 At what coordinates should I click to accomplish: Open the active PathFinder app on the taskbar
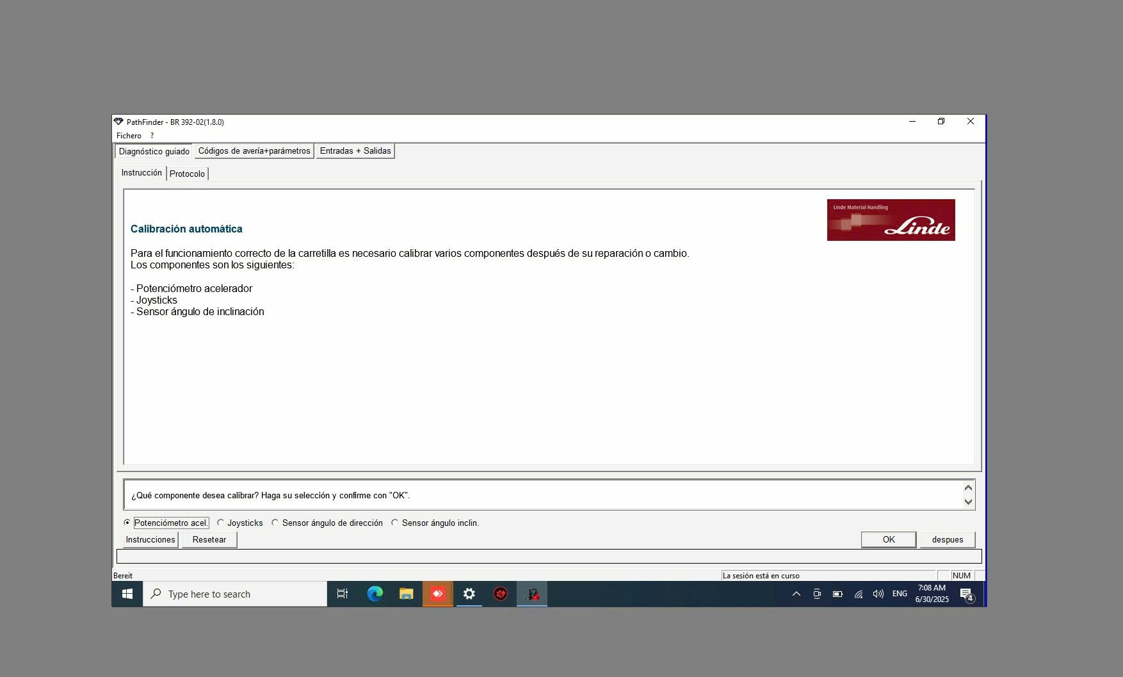click(x=531, y=594)
